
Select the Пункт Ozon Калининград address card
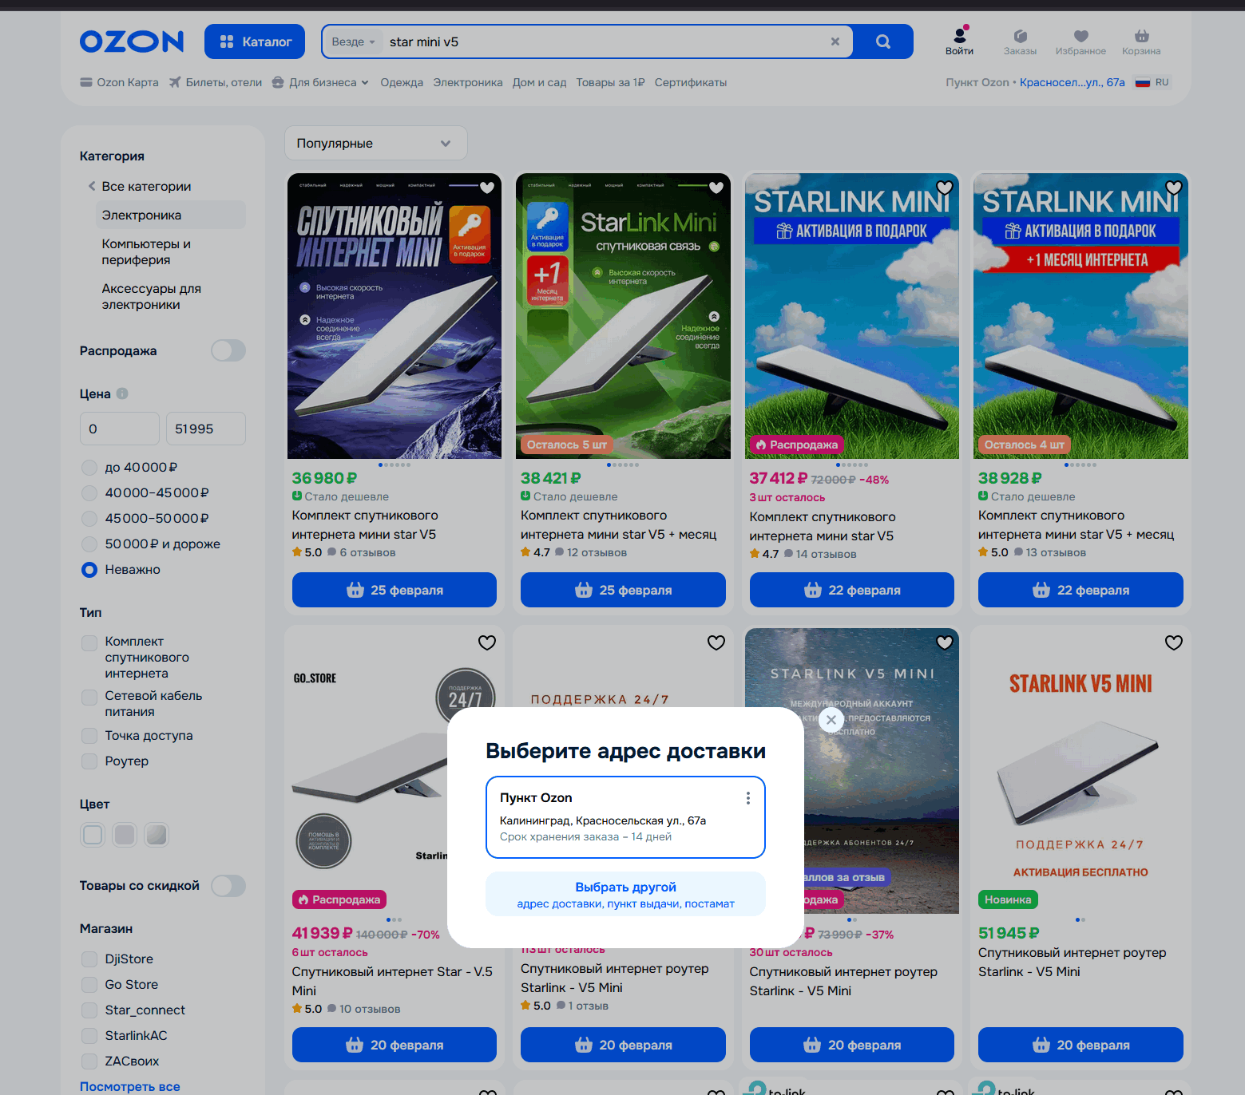(x=625, y=817)
